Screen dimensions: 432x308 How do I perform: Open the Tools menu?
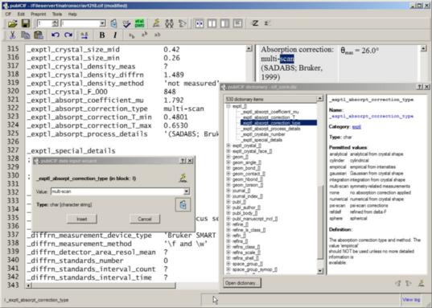pyautogui.click(x=57, y=14)
